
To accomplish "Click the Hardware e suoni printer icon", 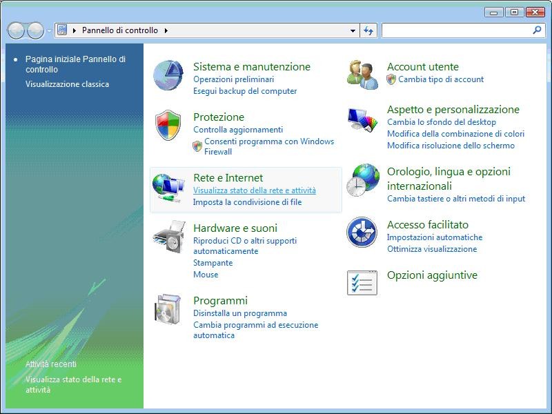I will point(169,237).
